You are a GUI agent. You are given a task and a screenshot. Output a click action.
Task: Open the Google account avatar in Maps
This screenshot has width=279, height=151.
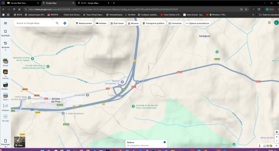click(x=276, y=23)
